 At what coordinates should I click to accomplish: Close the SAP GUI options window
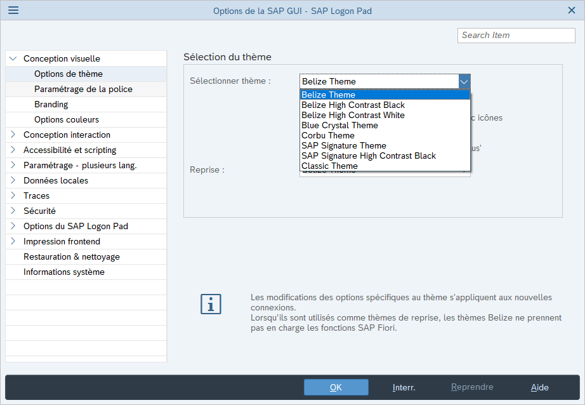click(571, 10)
